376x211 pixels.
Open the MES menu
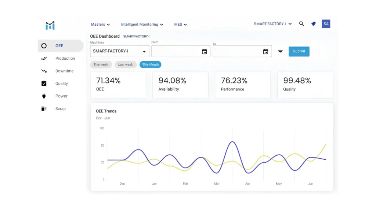point(180,25)
